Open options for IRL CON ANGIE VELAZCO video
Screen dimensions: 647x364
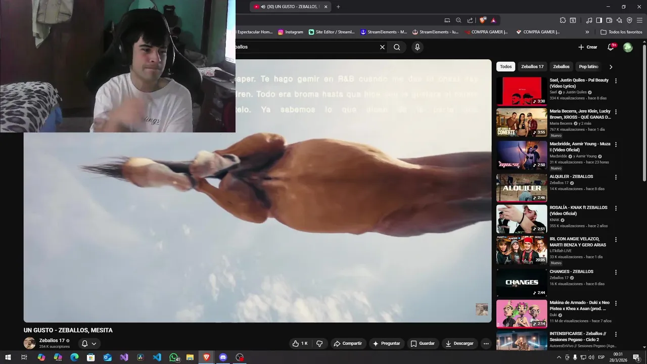[x=616, y=240]
